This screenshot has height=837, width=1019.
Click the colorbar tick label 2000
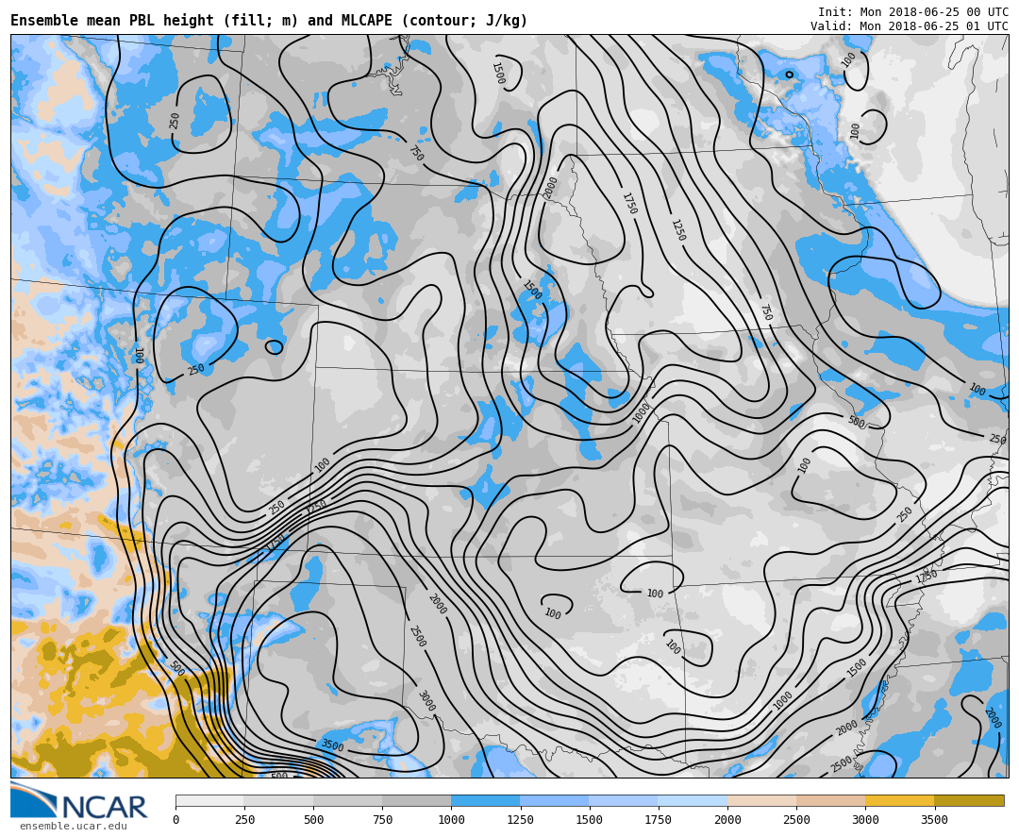[727, 820]
